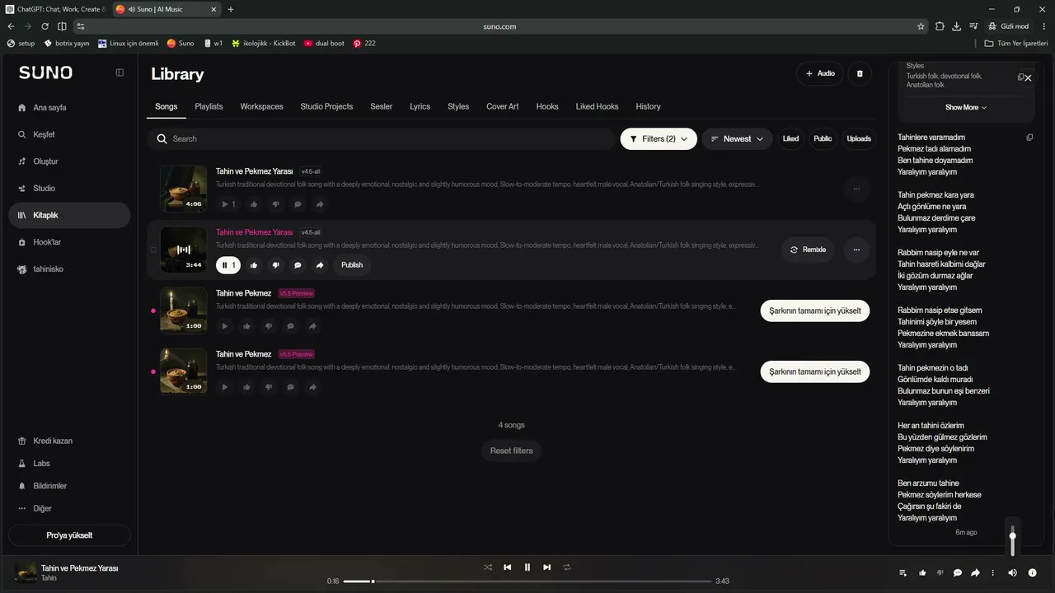Screen dimensions: 1055x593
Task: Show song info in player bar
Action: coord(1033,573)
